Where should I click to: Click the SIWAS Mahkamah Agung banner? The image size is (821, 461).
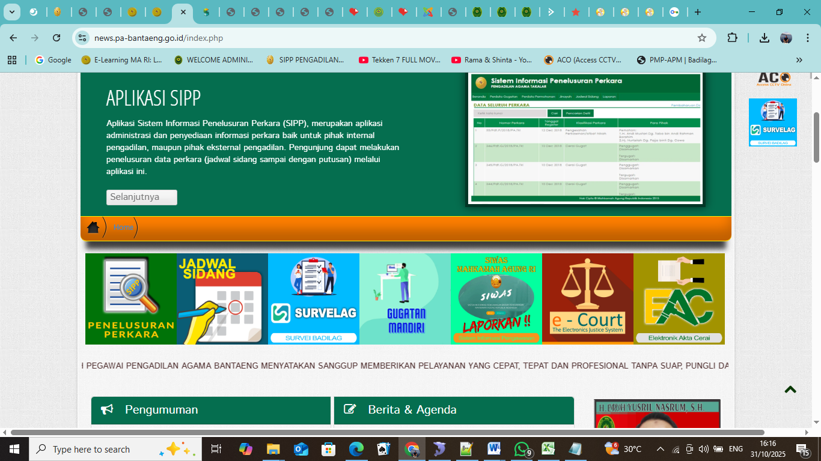(496, 299)
